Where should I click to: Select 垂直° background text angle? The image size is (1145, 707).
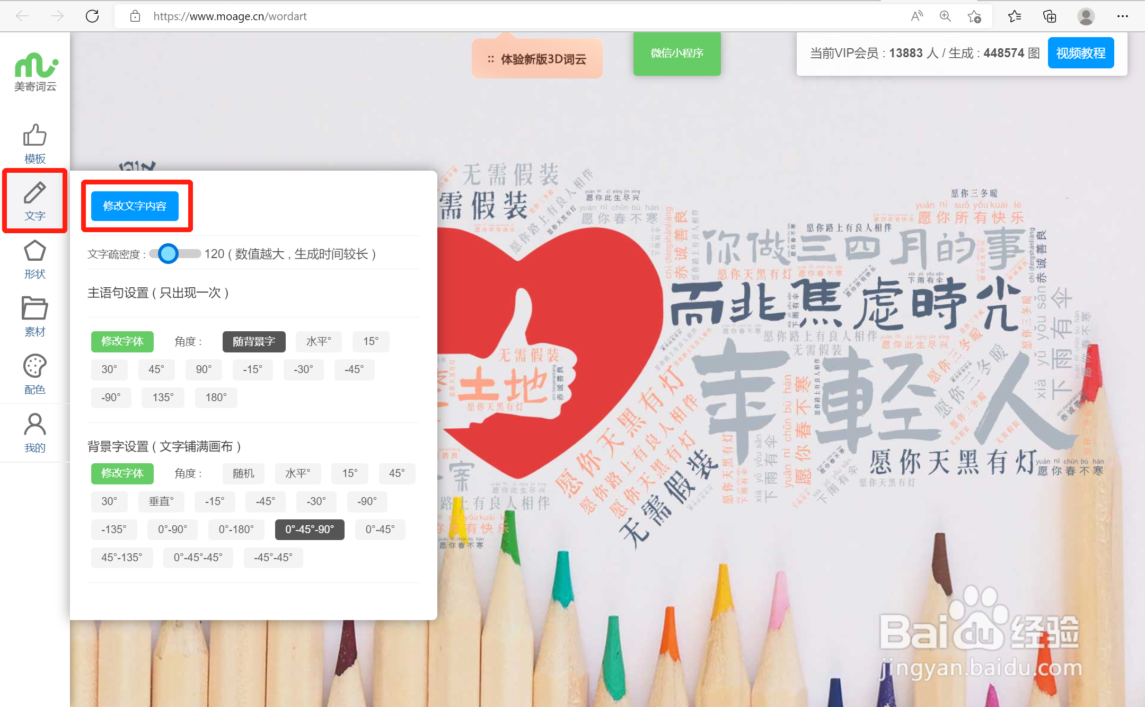click(x=161, y=501)
